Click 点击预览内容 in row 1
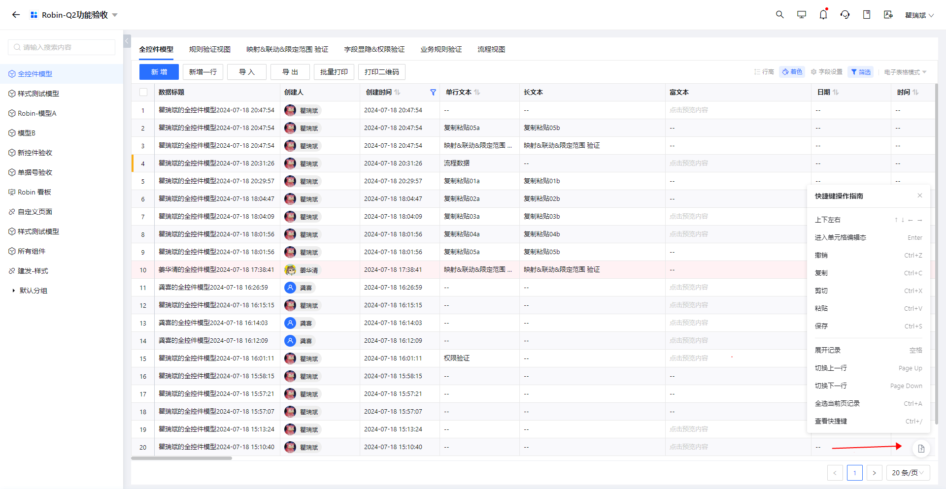946x489 pixels. click(688, 110)
